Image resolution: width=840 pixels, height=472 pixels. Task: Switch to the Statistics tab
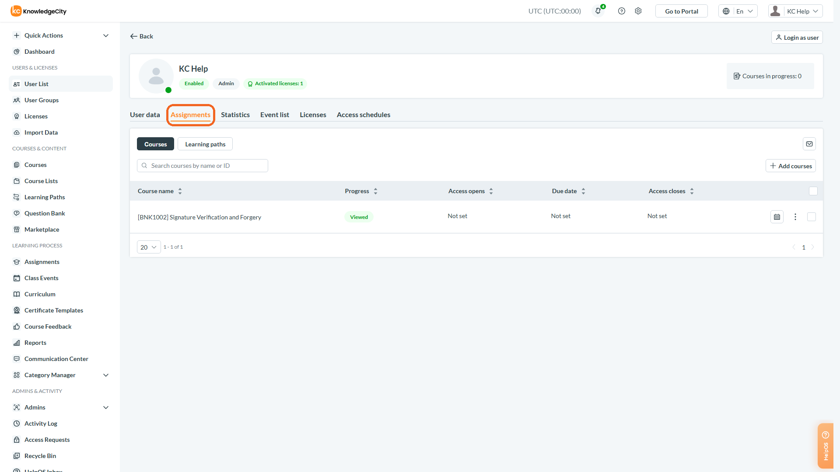tap(235, 115)
